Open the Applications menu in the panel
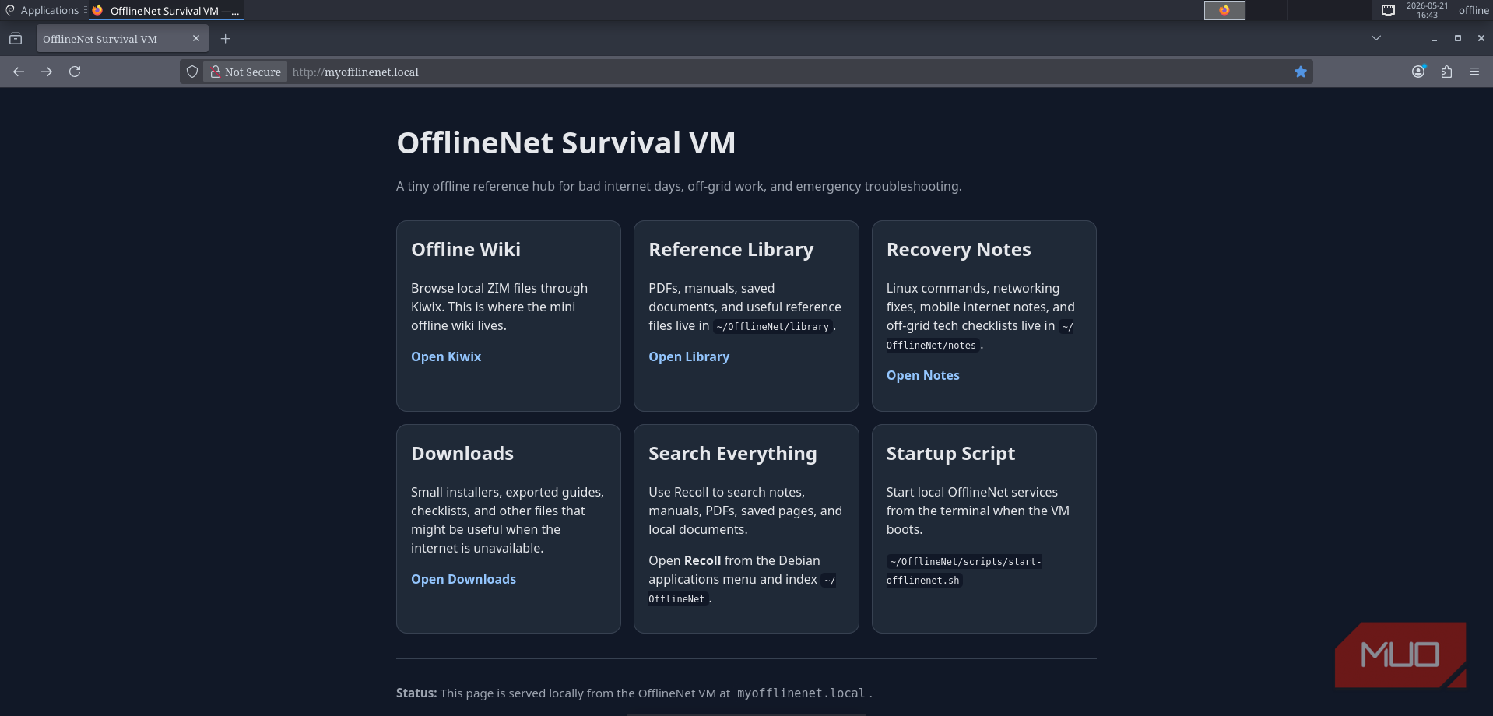The width and height of the screenshot is (1493, 716). (43, 10)
